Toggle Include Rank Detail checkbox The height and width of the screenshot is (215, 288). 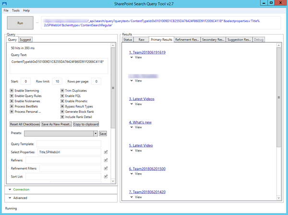tap(62, 117)
